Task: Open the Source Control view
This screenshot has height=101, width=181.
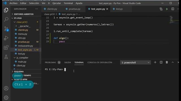Action: coord(6,29)
